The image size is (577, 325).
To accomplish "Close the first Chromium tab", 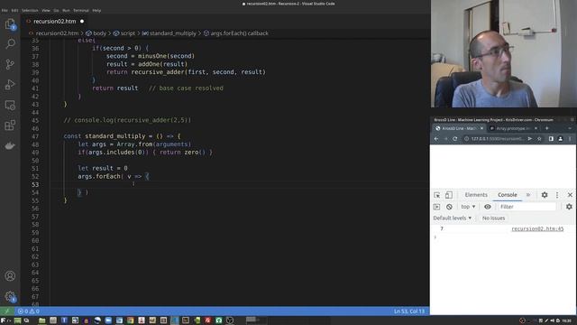I will coord(481,128).
